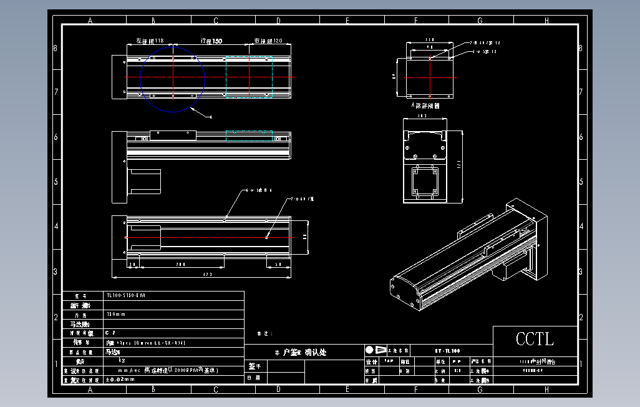Viewport: 640px width, 407px height.
Task: Click zone number 1 on the right border
Action: pos(581,364)
